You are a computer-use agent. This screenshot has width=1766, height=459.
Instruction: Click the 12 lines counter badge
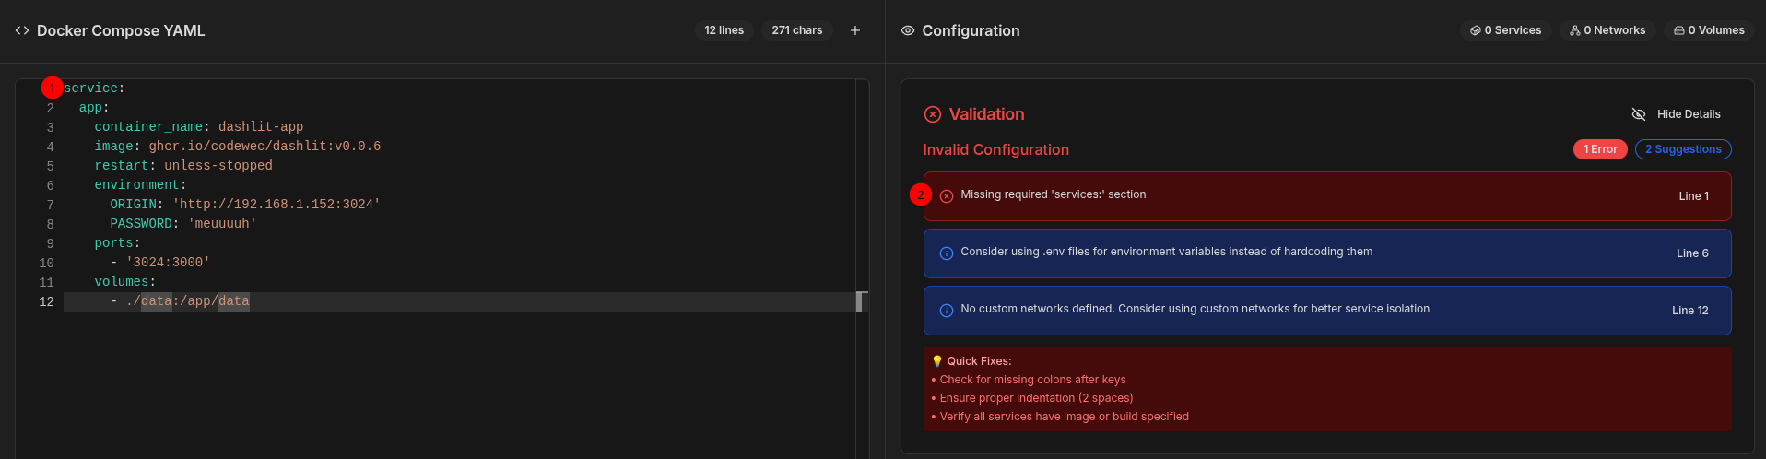[x=724, y=30]
